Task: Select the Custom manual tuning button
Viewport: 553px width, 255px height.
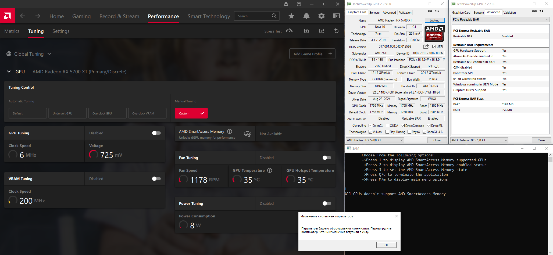Action: coord(191,113)
